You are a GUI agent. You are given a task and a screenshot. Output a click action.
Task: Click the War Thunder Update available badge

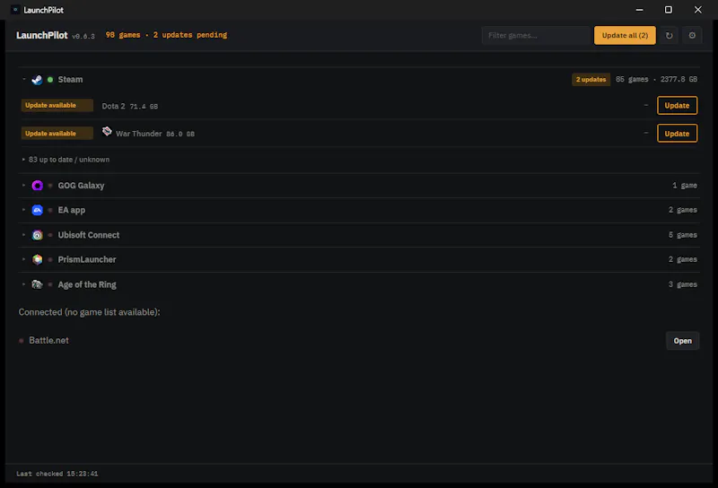coord(57,134)
